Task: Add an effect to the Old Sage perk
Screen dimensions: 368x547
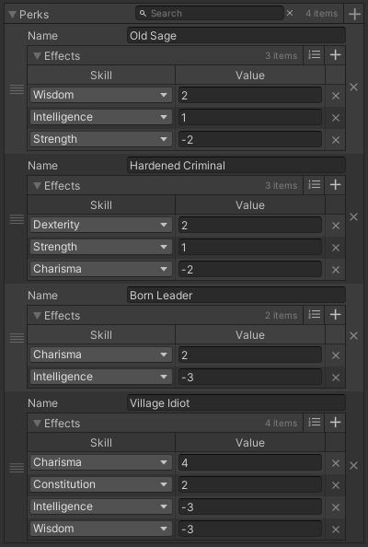Action: 335,55
